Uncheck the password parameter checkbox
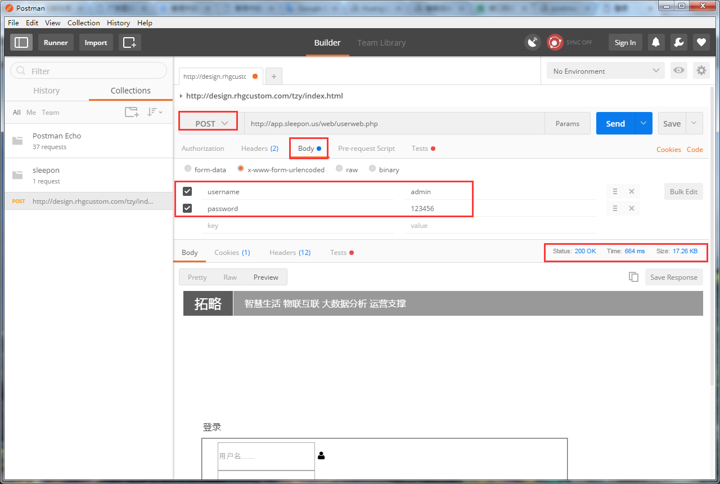720x484 pixels. point(187,208)
